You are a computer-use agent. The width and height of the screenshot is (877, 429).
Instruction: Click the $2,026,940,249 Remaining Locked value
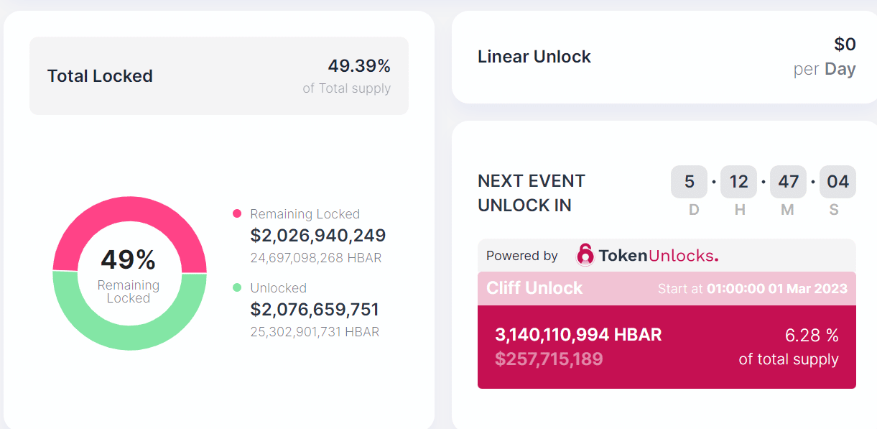click(318, 235)
